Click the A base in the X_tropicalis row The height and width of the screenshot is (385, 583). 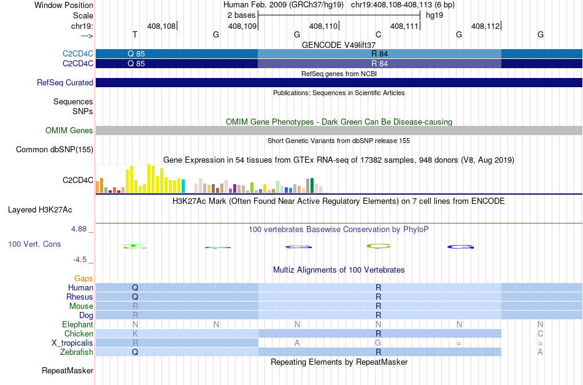297,343
